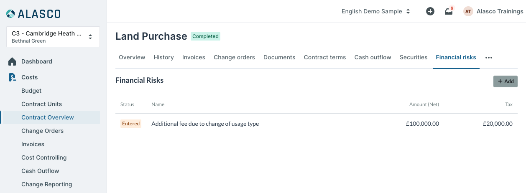
Task: Open the Additional fee risk row
Action: pyautogui.click(x=317, y=124)
